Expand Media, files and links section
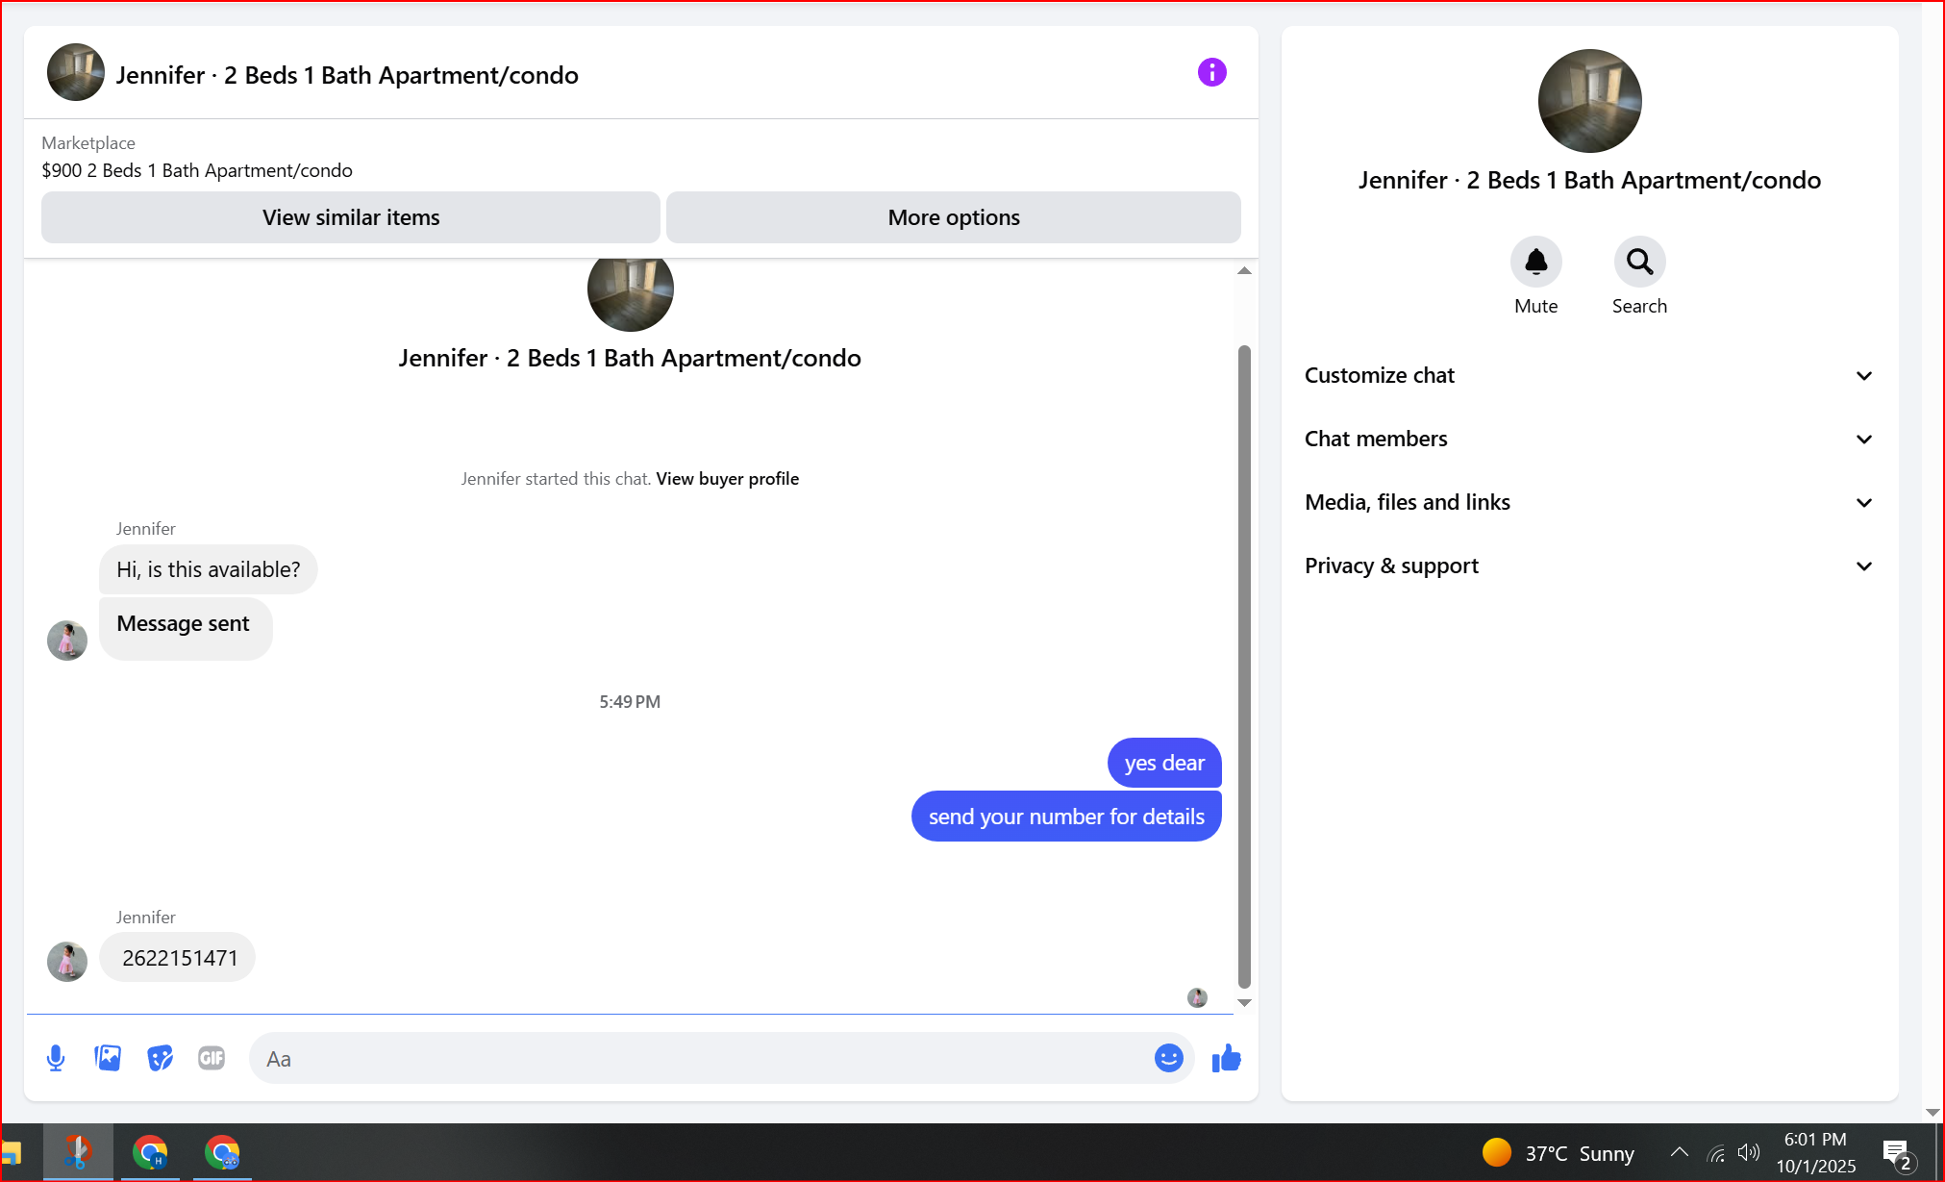Viewport: 1945px width, 1182px height. pyautogui.click(x=1588, y=502)
